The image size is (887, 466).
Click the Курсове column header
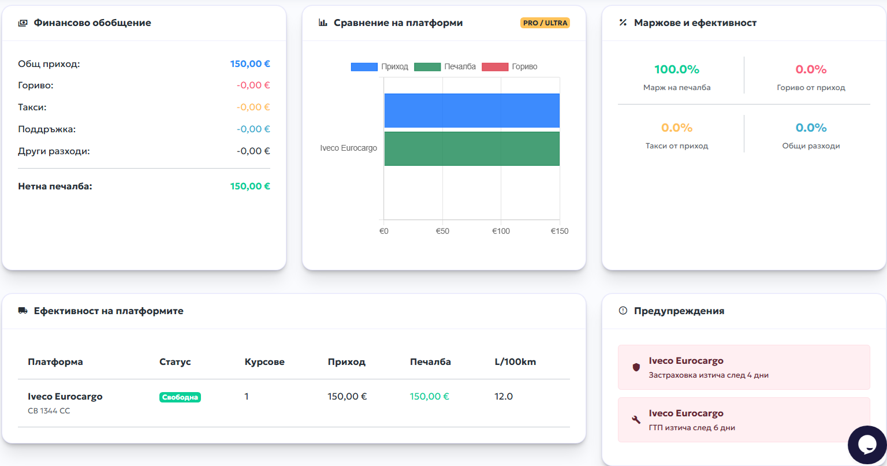(264, 362)
